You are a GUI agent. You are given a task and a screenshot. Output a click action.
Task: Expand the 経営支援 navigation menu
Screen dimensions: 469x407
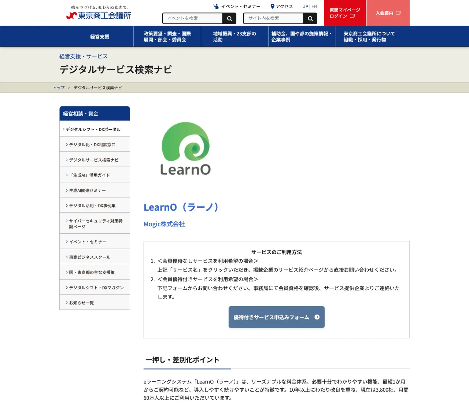(x=100, y=37)
